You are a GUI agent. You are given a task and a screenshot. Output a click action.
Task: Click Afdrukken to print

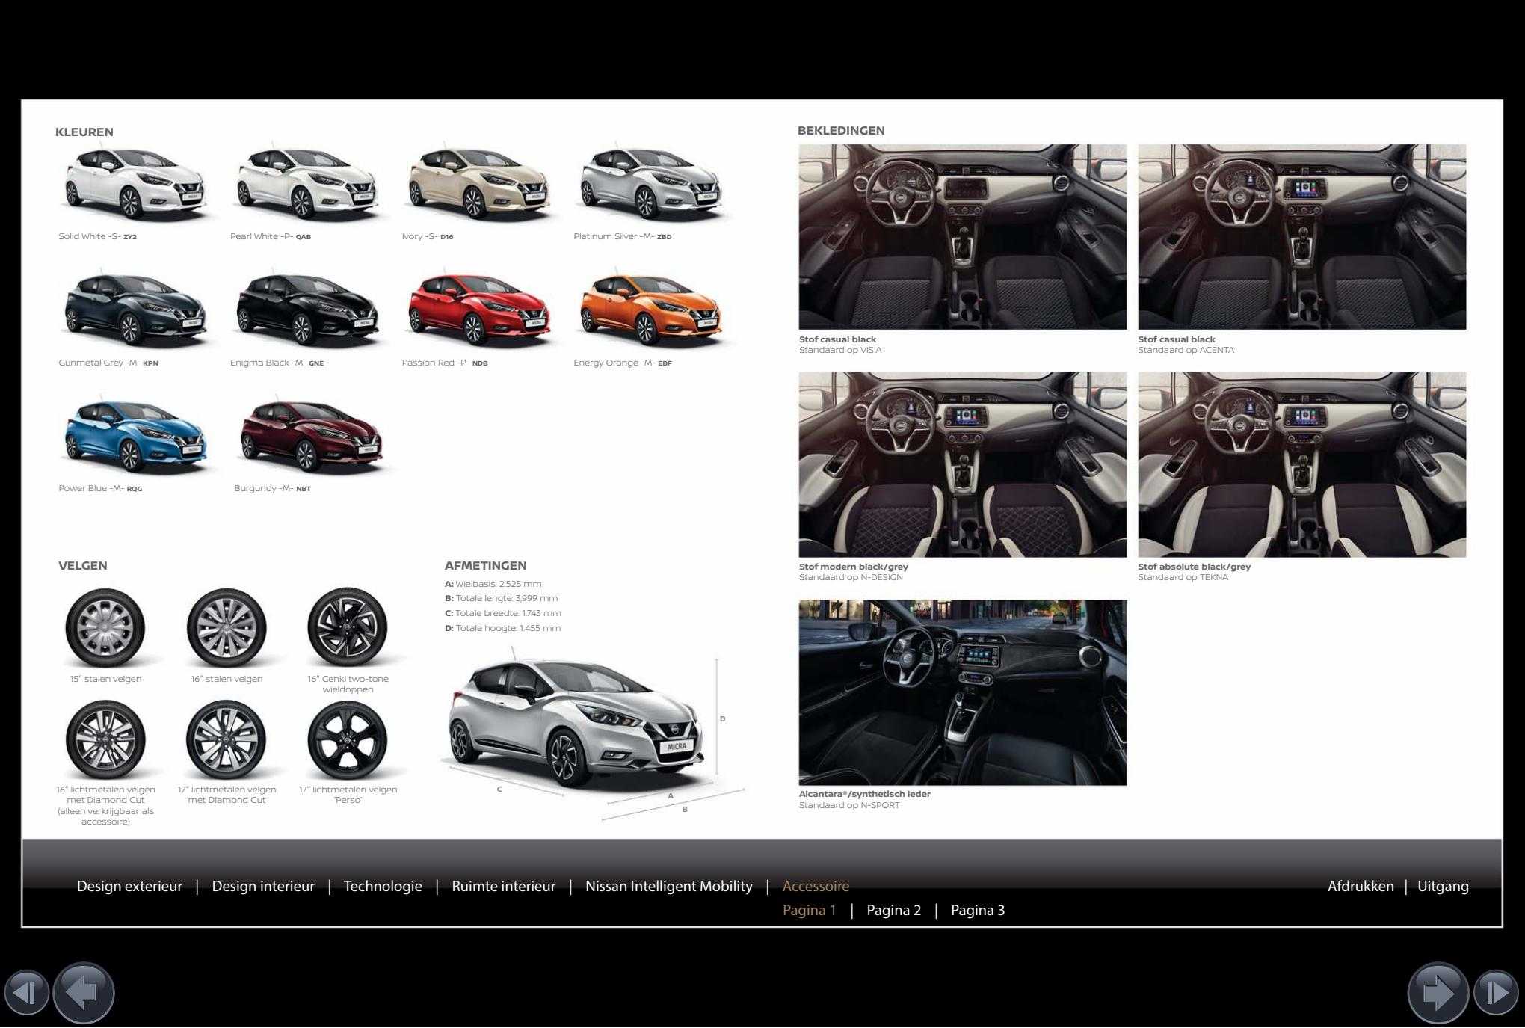click(1361, 886)
